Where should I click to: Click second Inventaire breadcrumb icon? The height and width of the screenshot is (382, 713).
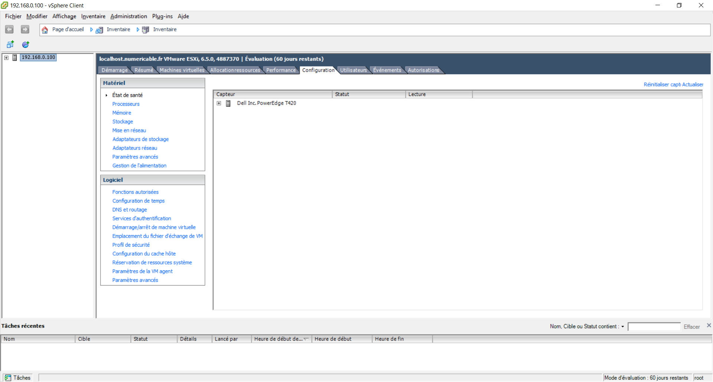pyautogui.click(x=146, y=30)
